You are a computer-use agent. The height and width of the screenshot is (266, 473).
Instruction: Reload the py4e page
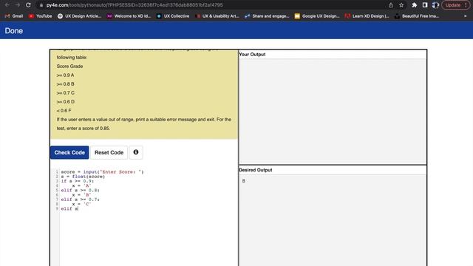click(x=28, y=5)
